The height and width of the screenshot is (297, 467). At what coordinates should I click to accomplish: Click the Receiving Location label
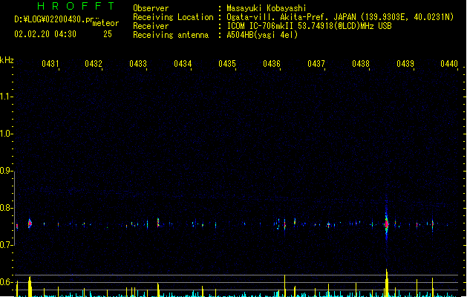click(x=173, y=18)
